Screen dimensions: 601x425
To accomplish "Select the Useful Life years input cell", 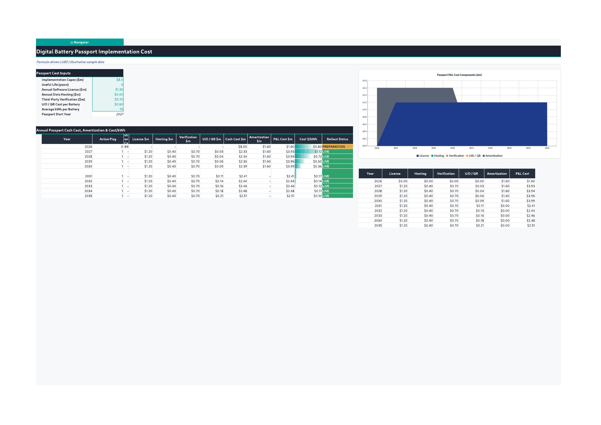I will (108, 84).
